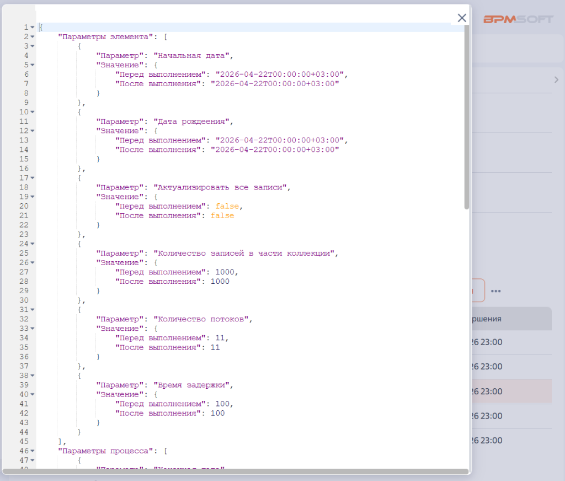Collapse "Параметры элемента" array at line 2
Viewport: 565px width, 481px height.
[x=33, y=37]
